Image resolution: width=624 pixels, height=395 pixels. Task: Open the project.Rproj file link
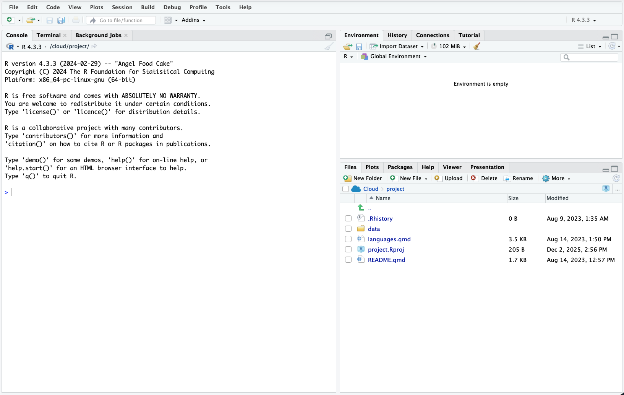[386, 249]
